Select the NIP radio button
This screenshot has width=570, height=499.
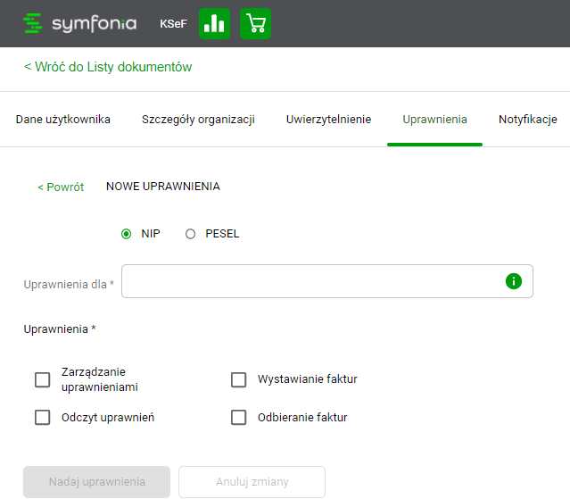126,234
